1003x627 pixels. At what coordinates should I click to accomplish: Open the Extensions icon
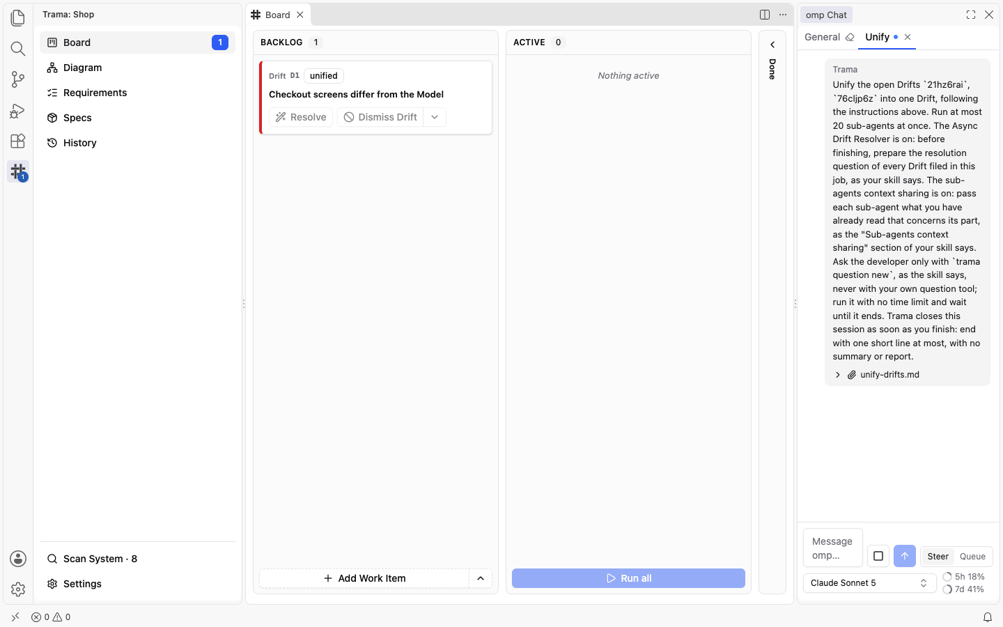[x=18, y=141]
